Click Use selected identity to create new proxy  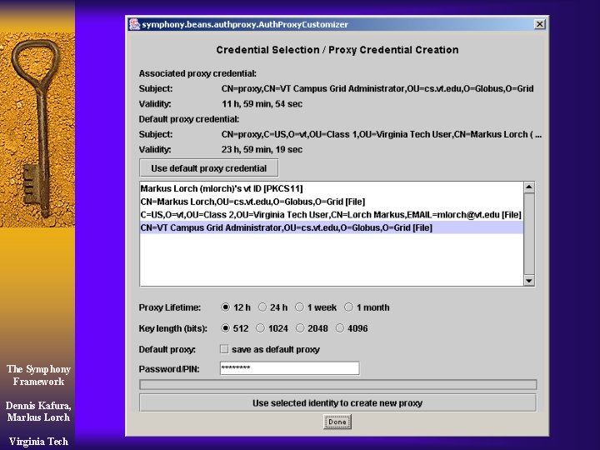pyautogui.click(x=337, y=403)
